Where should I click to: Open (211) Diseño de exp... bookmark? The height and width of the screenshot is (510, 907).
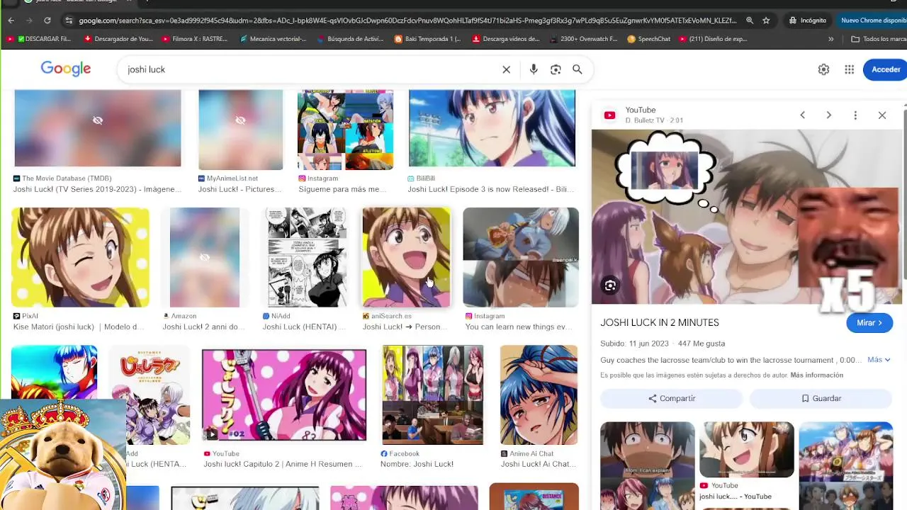click(x=713, y=39)
